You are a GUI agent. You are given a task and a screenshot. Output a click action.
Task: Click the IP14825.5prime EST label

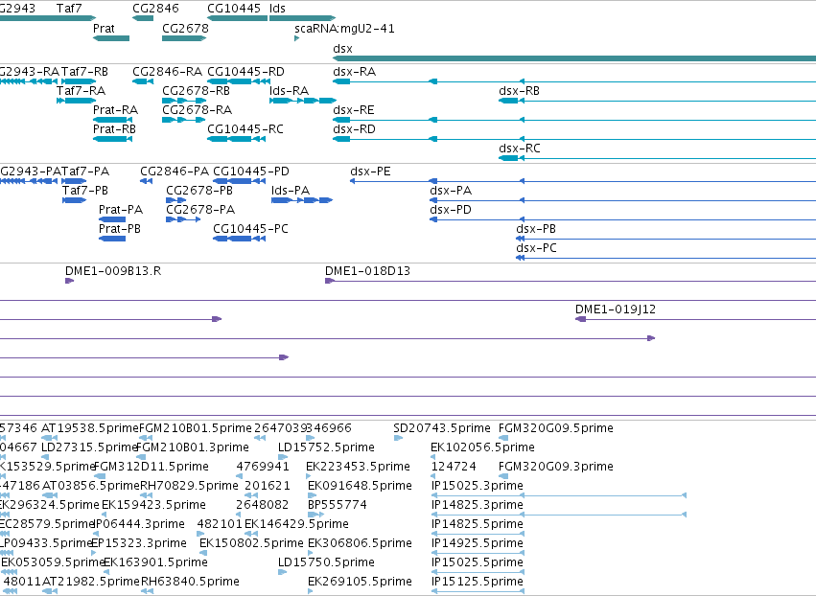[x=478, y=525]
